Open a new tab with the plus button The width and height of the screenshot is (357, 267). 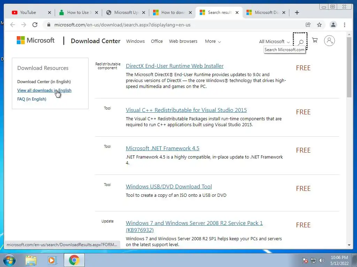(297, 13)
